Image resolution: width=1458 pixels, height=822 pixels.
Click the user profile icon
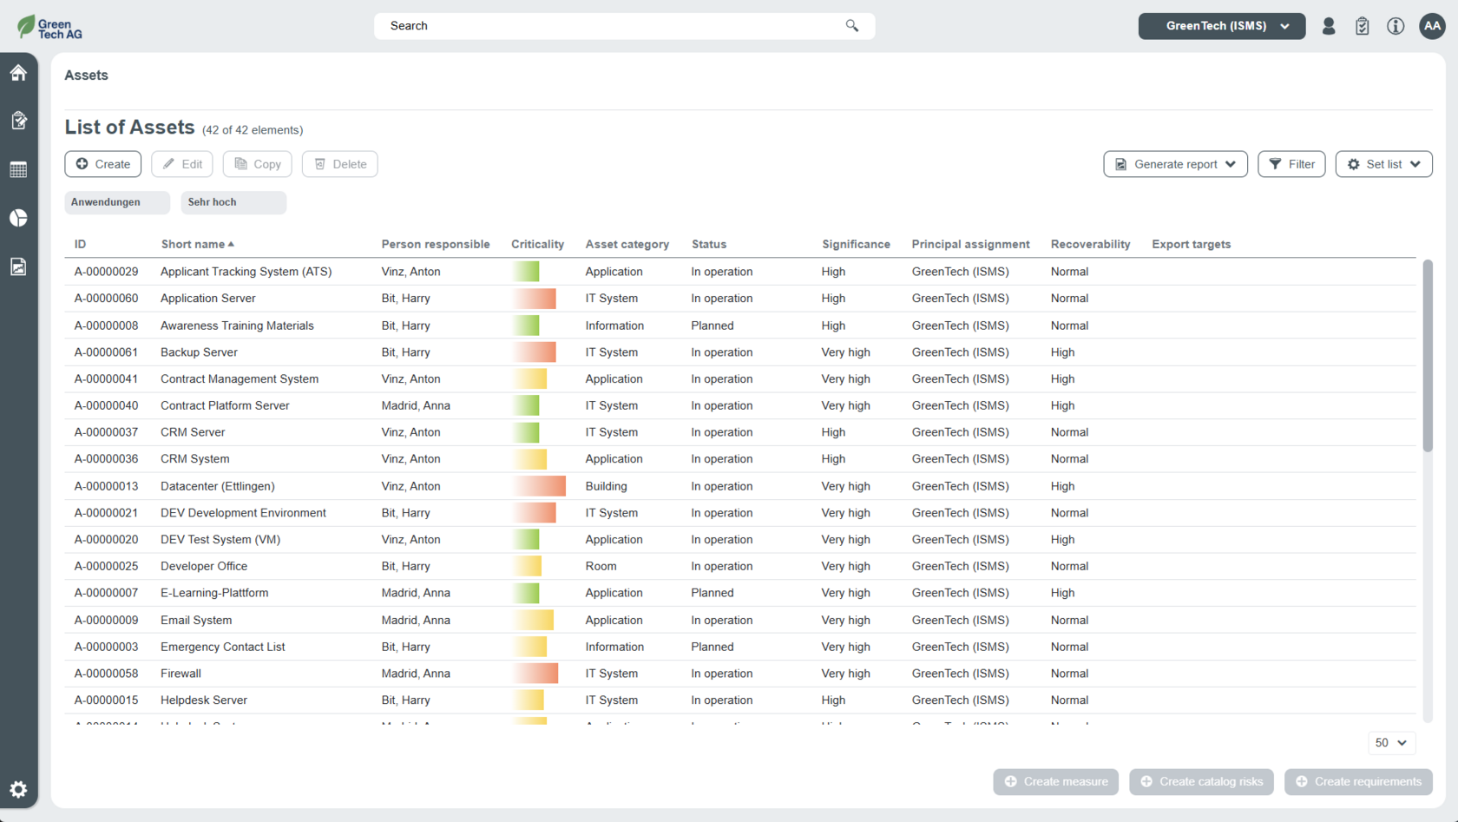click(x=1328, y=26)
